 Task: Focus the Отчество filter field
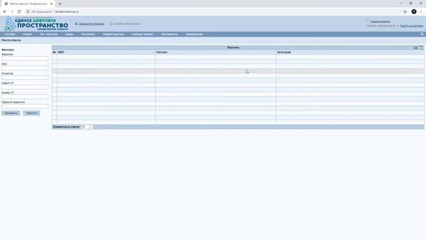[25, 77]
